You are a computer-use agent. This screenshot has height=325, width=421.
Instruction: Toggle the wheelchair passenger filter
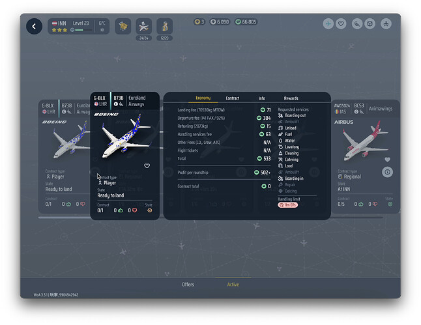point(357,23)
